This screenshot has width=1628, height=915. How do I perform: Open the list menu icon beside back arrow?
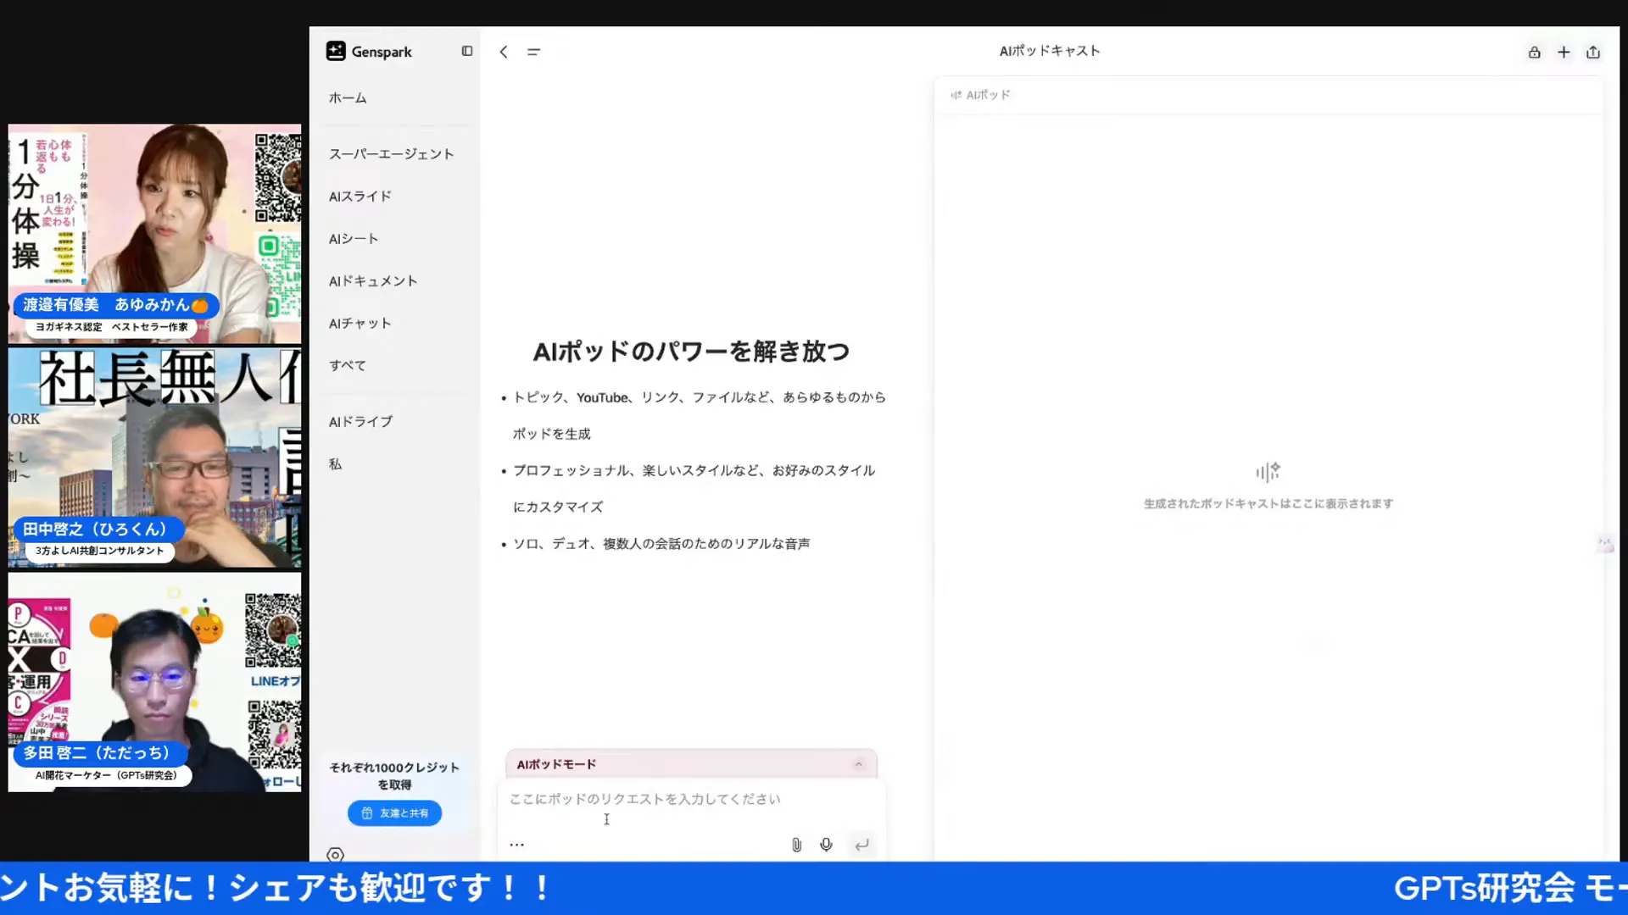pyautogui.click(x=533, y=52)
